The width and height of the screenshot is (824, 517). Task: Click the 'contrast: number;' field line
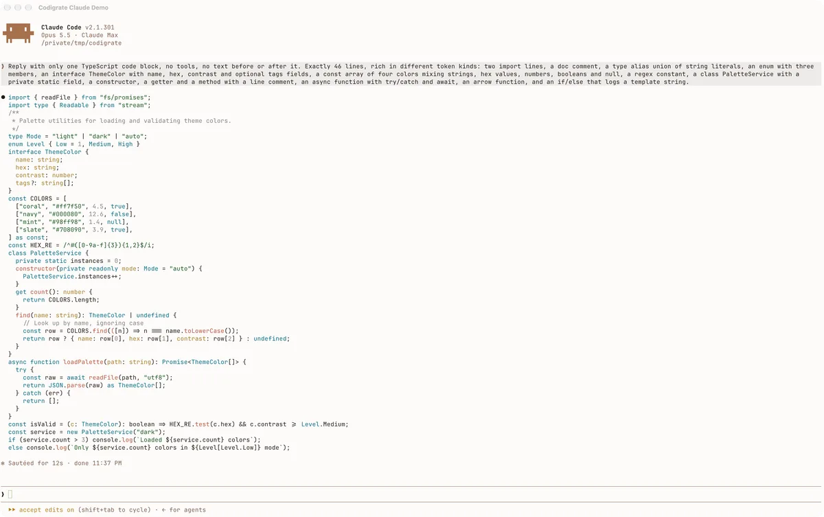[x=47, y=175]
